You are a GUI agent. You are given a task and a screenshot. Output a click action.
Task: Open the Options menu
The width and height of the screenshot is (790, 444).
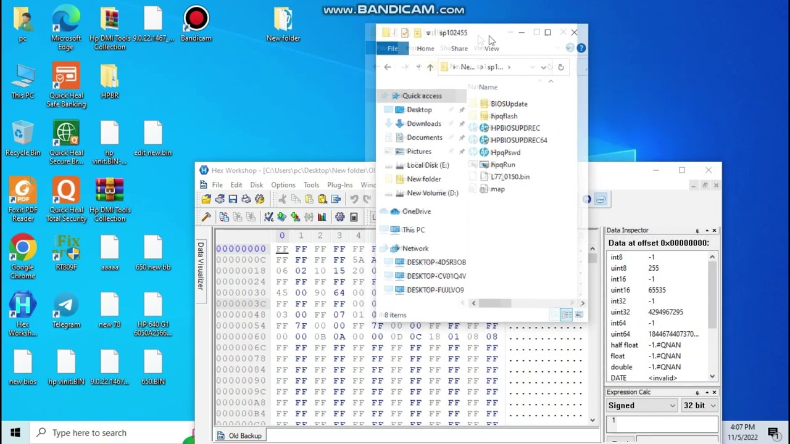tap(283, 185)
